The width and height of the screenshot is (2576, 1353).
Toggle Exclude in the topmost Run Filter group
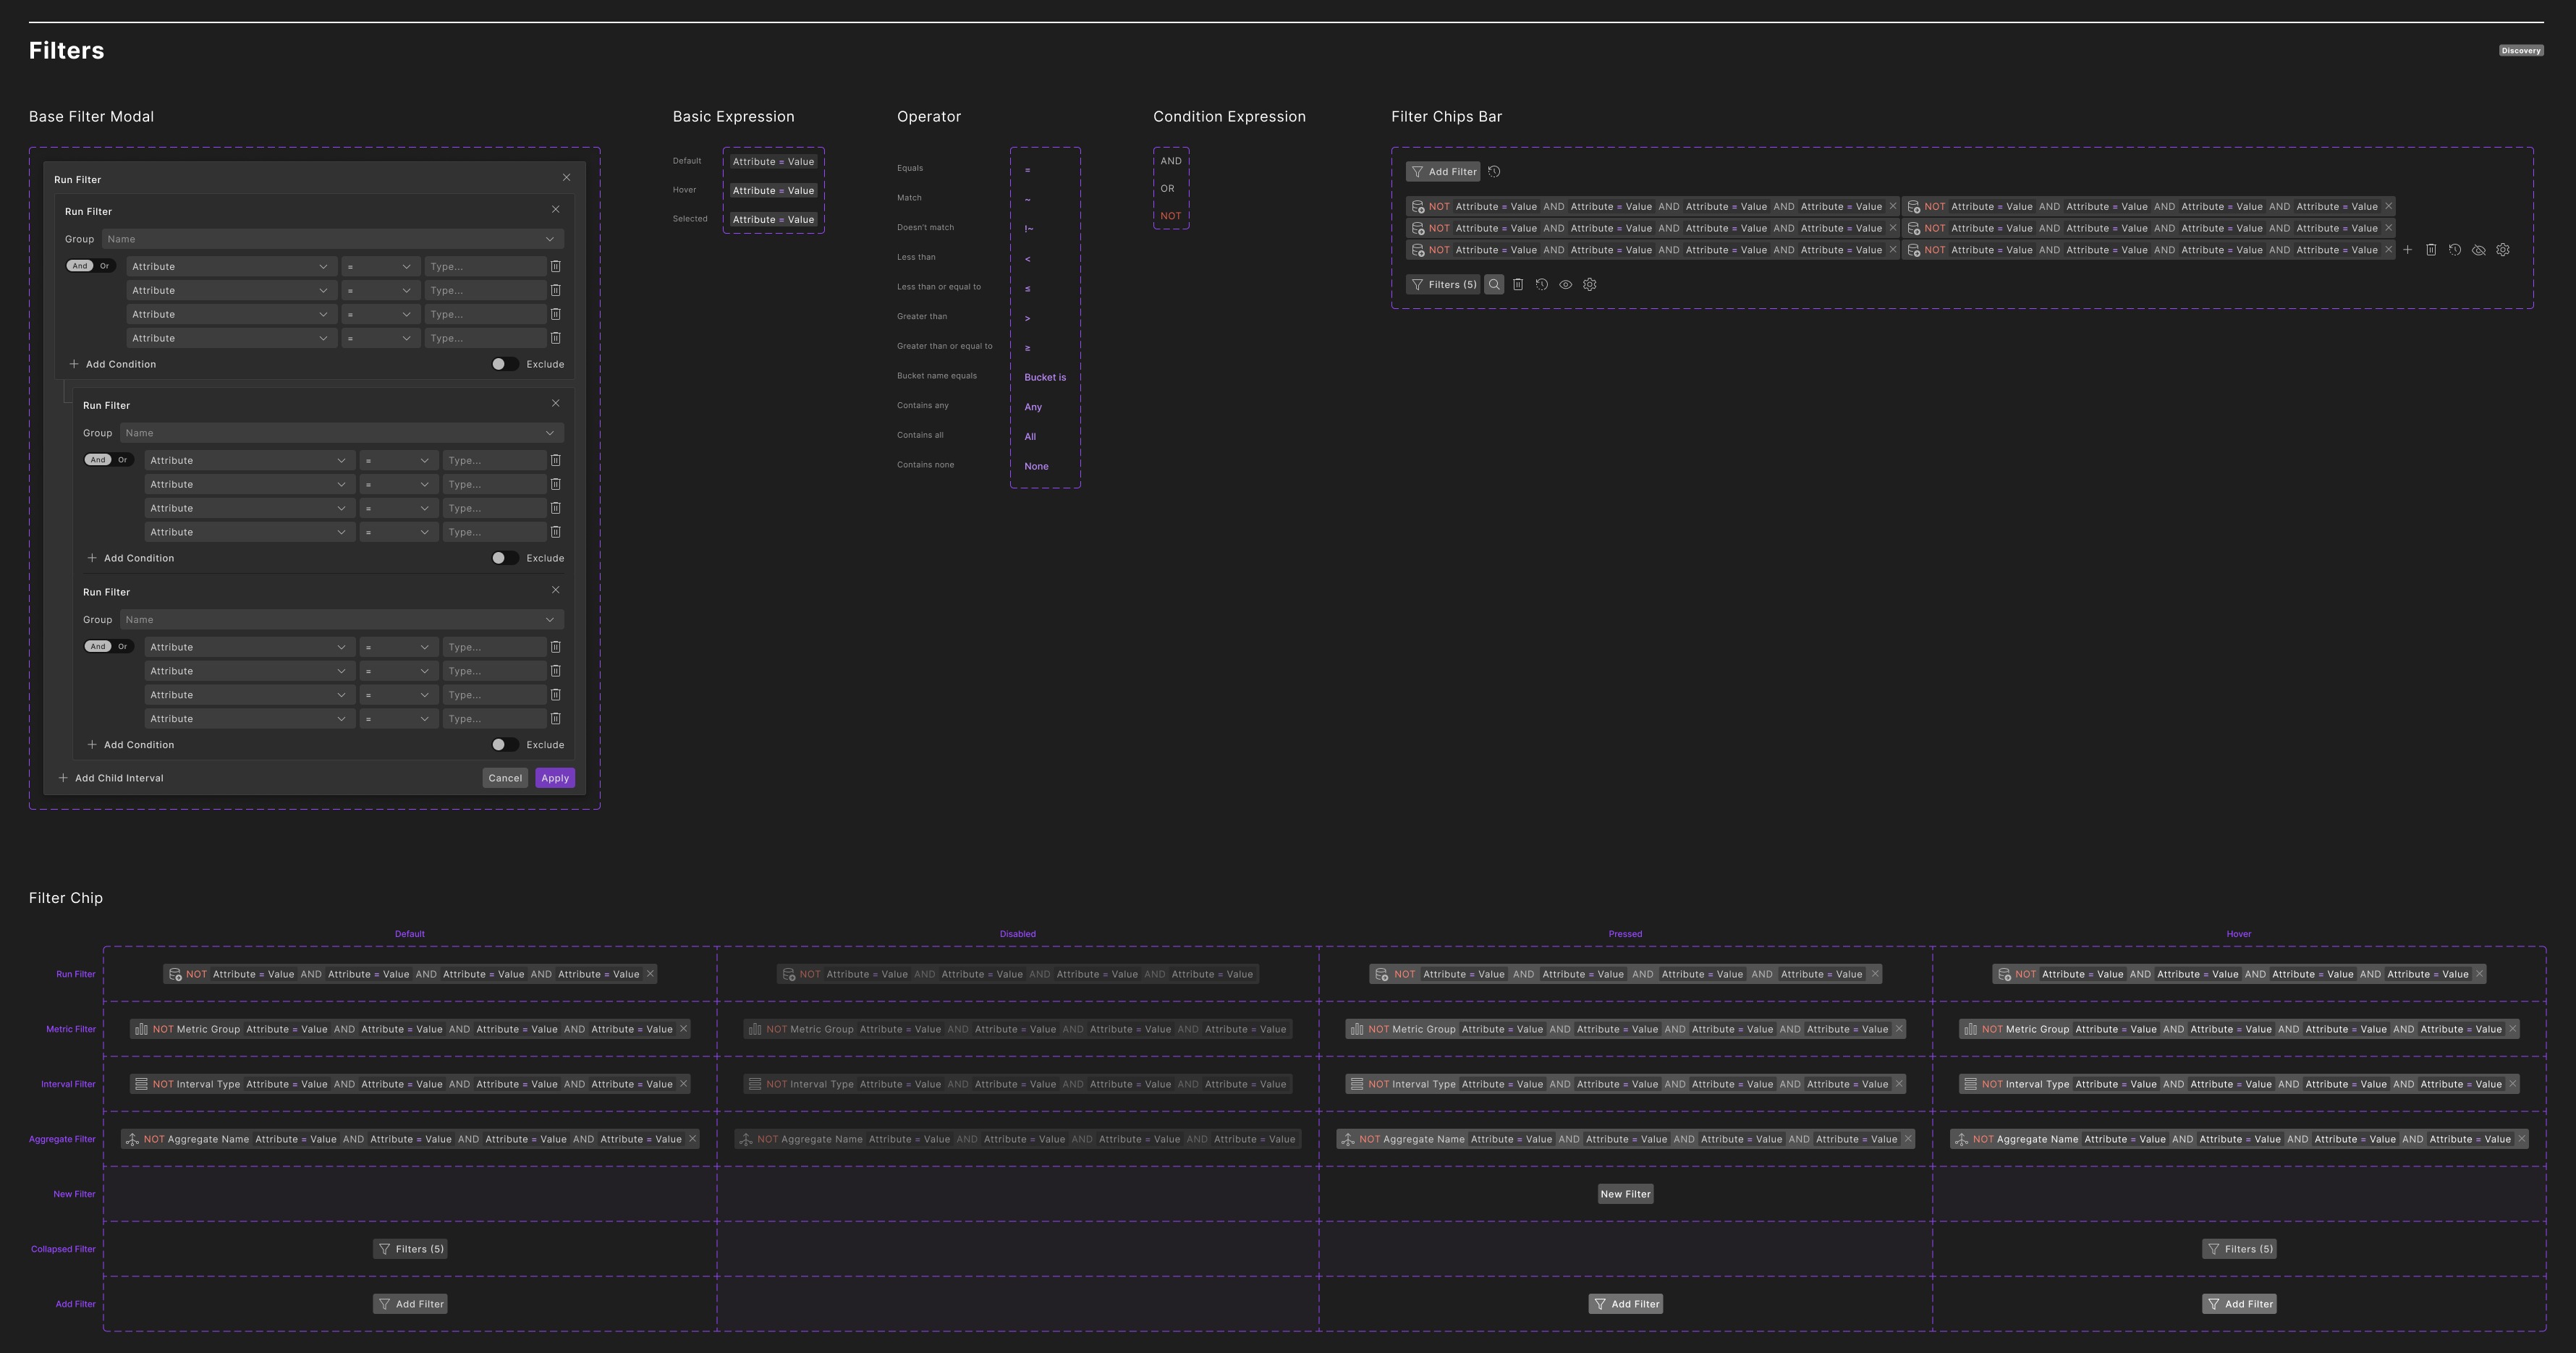click(504, 364)
